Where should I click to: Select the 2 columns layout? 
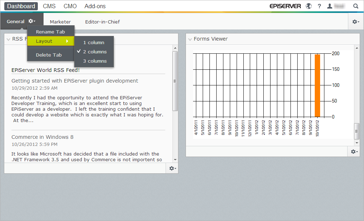[x=94, y=52]
